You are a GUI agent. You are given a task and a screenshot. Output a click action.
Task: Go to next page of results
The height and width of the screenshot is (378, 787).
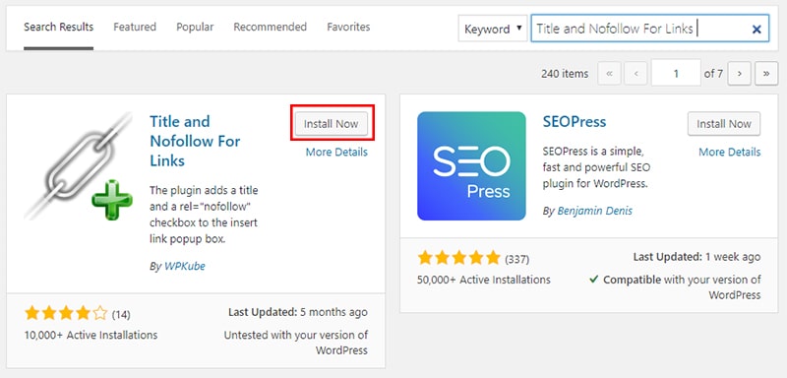point(740,74)
